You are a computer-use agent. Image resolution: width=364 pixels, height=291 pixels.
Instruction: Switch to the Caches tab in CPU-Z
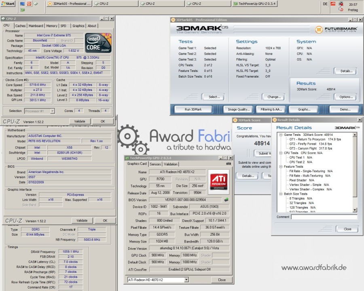(21, 26)
